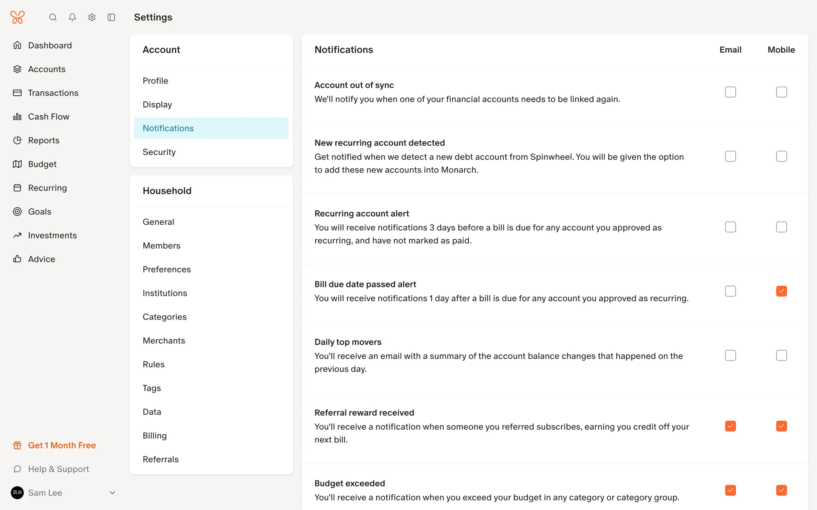Open Help & Support
This screenshot has height=510, width=817.
click(x=58, y=469)
